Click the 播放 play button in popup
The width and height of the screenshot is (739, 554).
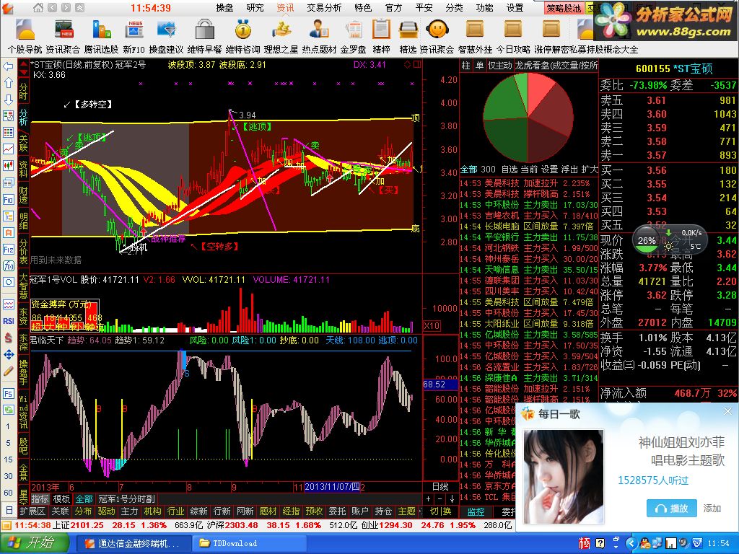click(x=672, y=509)
